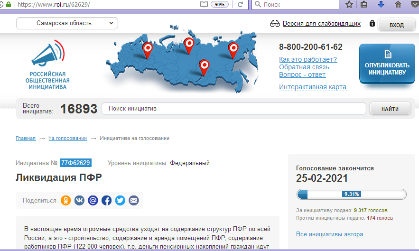Click the Far East map pin
Viewport: 419px width, 251px height.
(233, 51)
